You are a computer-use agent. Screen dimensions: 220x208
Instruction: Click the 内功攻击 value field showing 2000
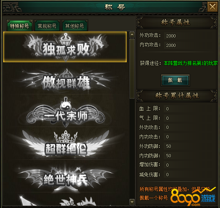point(190,45)
